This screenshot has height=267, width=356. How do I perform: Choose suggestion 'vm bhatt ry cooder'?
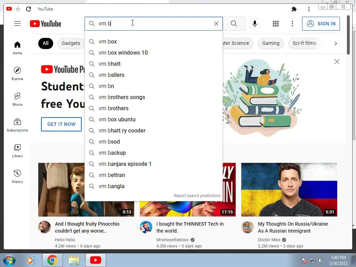click(x=153, y=131)
